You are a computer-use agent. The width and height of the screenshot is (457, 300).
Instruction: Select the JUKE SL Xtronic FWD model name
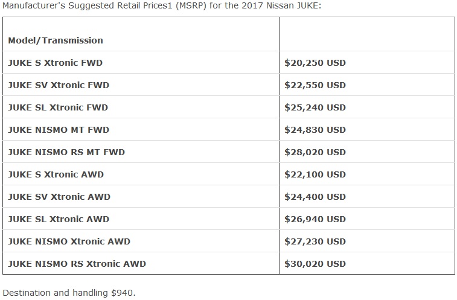(x=58, y=107)
